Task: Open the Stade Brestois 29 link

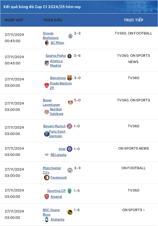Action: [61, 86]
